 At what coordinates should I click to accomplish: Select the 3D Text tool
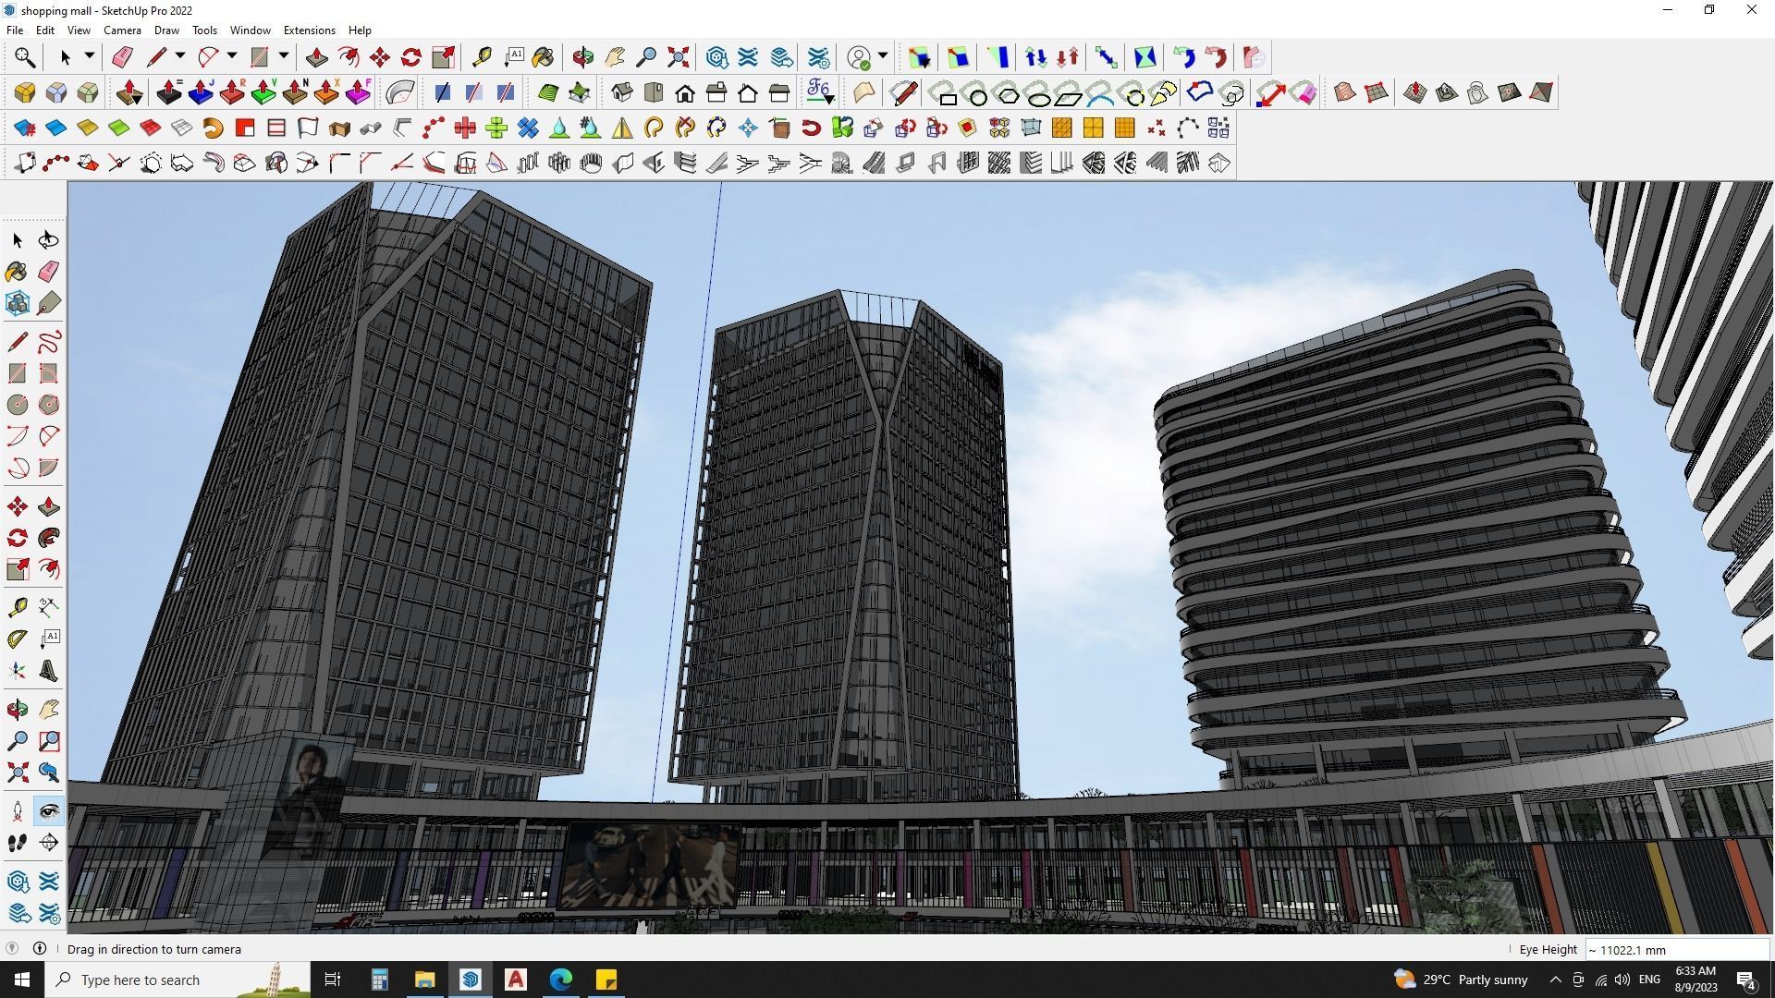click(49, 671)
